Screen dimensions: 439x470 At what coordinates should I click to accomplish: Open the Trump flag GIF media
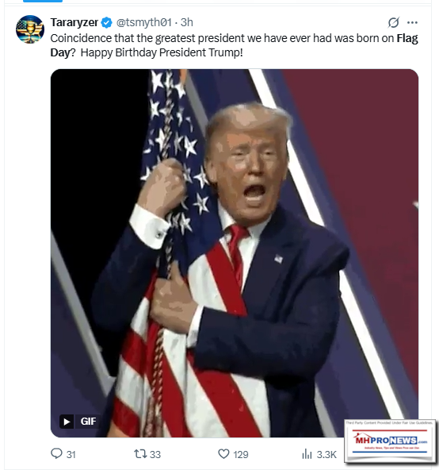[235, 253]
